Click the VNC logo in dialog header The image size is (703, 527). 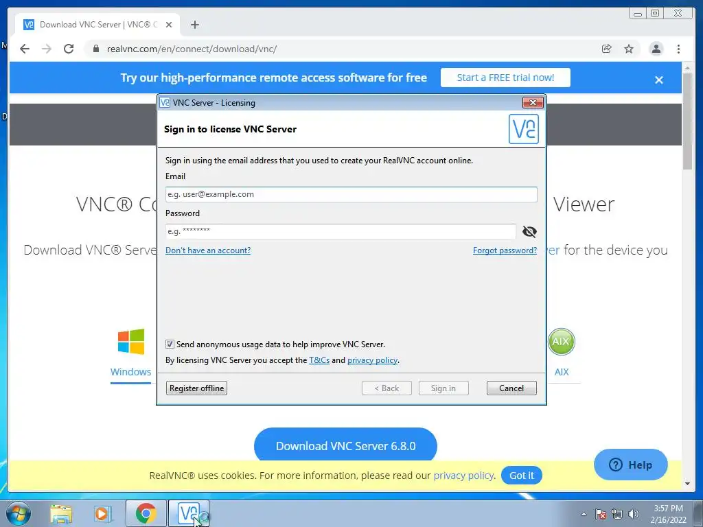coord(524,128)
